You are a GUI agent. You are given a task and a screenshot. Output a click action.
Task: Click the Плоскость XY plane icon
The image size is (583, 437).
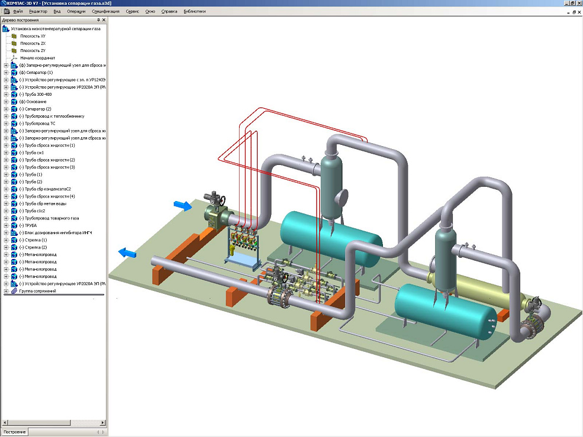(x=14, y=36)
